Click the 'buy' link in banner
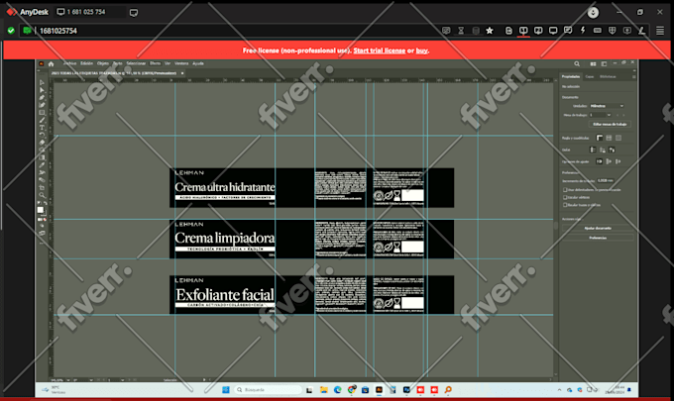 click(x=421, y=50)
